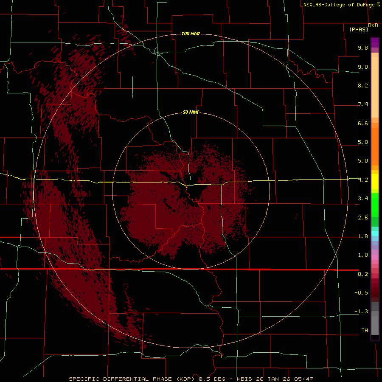This screenshot has height=382, width=382.
Task: Click the yellow segment of the color bar
Action: 375,182
